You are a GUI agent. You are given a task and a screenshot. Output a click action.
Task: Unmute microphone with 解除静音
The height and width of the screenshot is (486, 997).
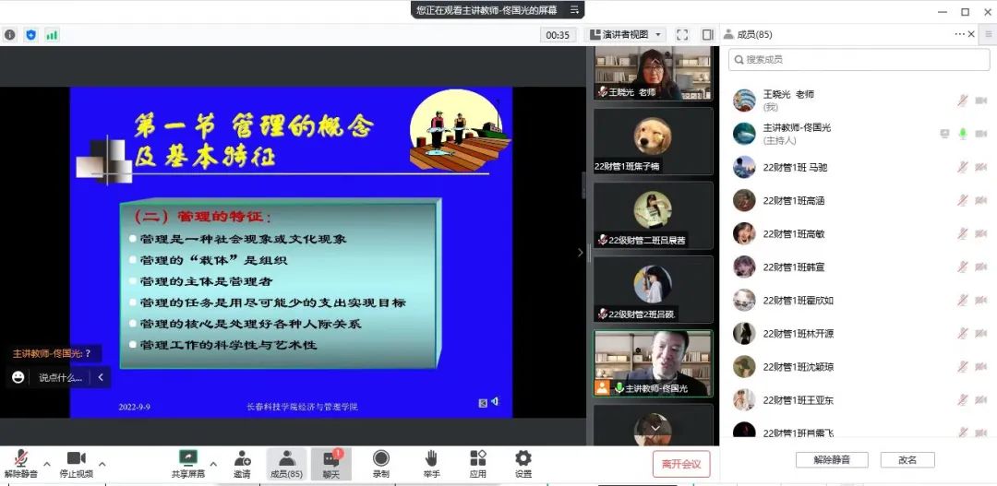click(x=20, y=463)
